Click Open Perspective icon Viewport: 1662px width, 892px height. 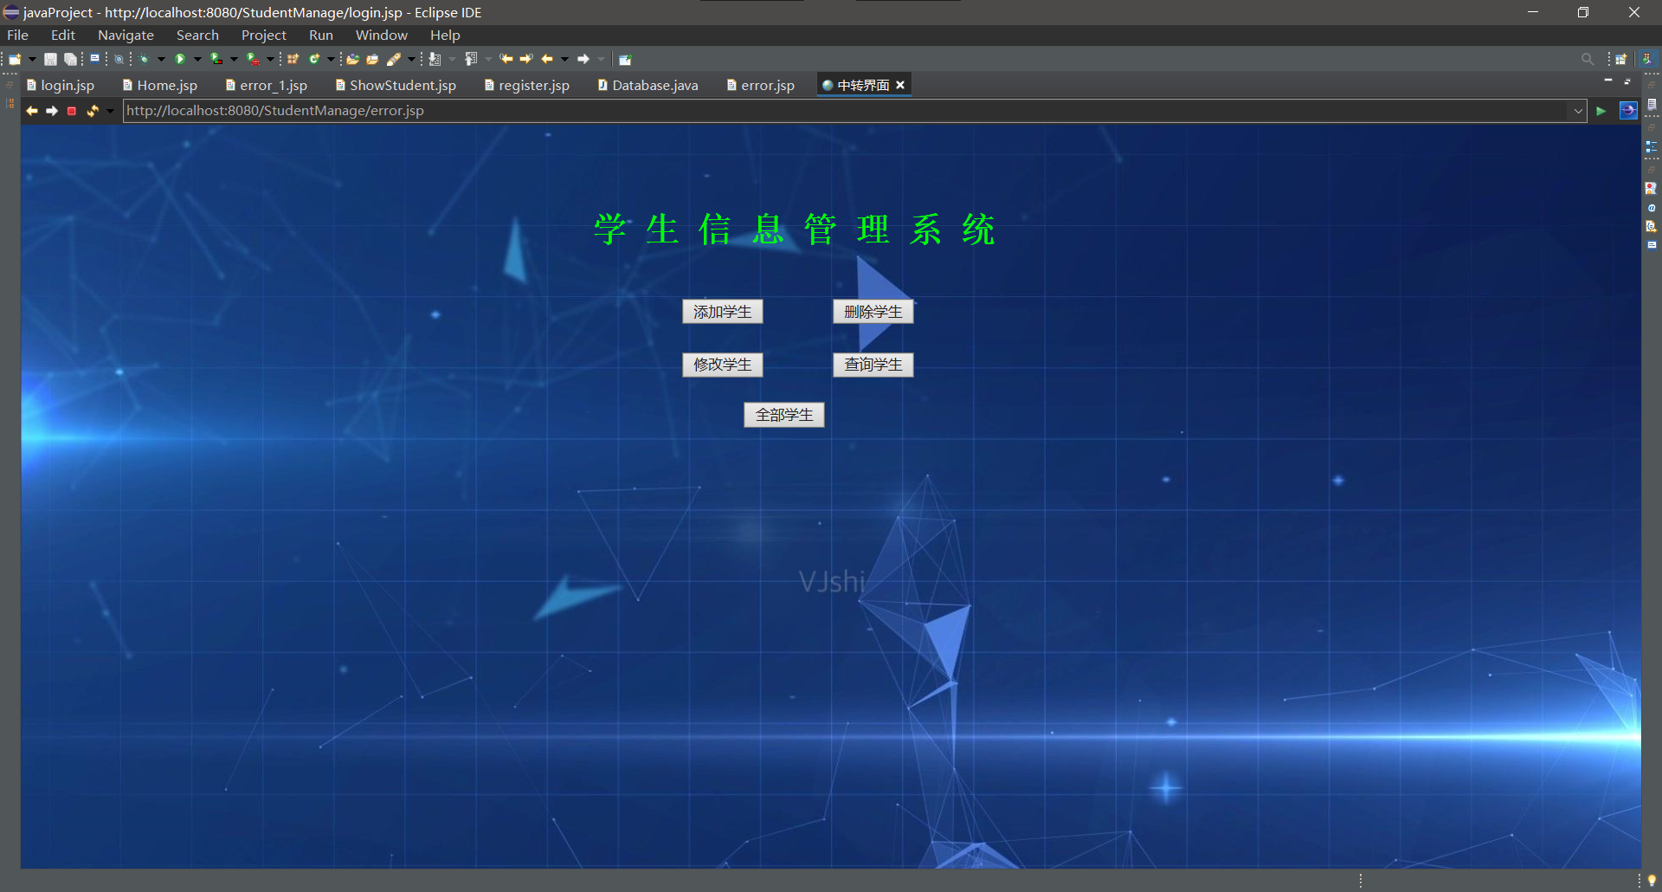click(x=1621, y=59)
